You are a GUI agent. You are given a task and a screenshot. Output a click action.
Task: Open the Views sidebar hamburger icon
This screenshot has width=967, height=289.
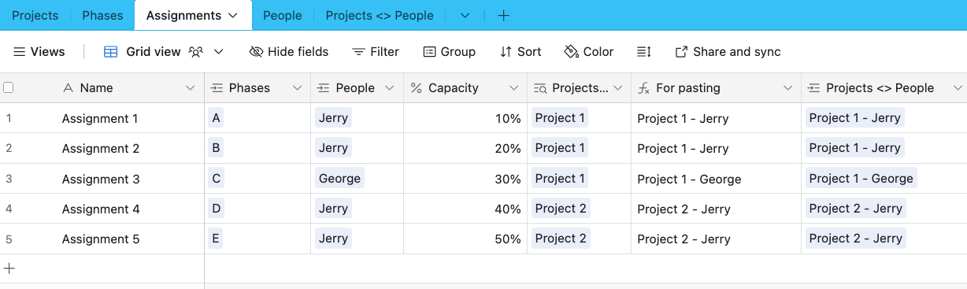[x=19, y=52]
